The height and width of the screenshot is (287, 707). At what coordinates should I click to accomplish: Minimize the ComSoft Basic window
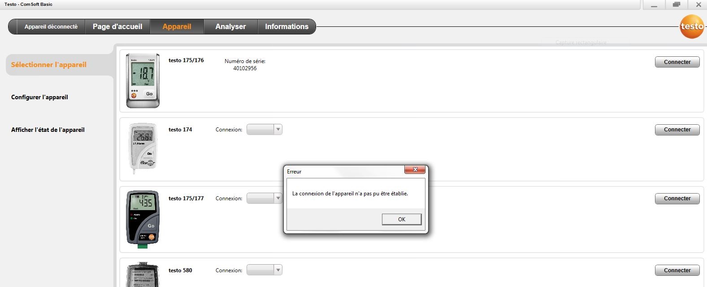coord(654,5)
